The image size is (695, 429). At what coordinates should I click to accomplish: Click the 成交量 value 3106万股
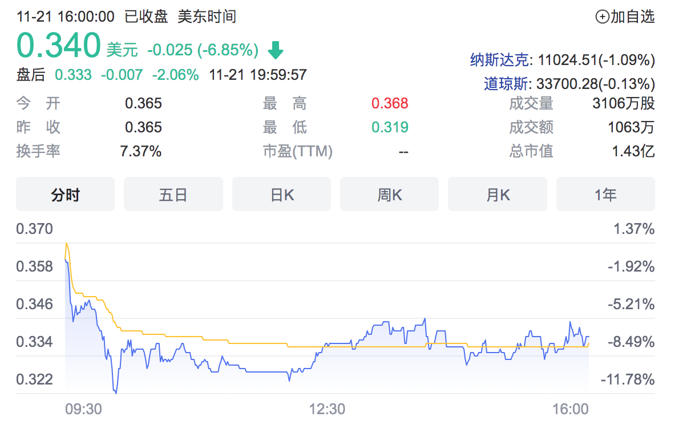click(x=624, y=103)
